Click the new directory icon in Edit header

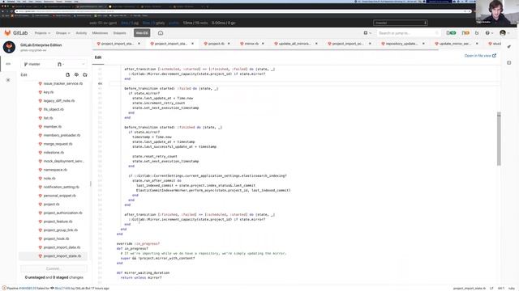[85, 75]
